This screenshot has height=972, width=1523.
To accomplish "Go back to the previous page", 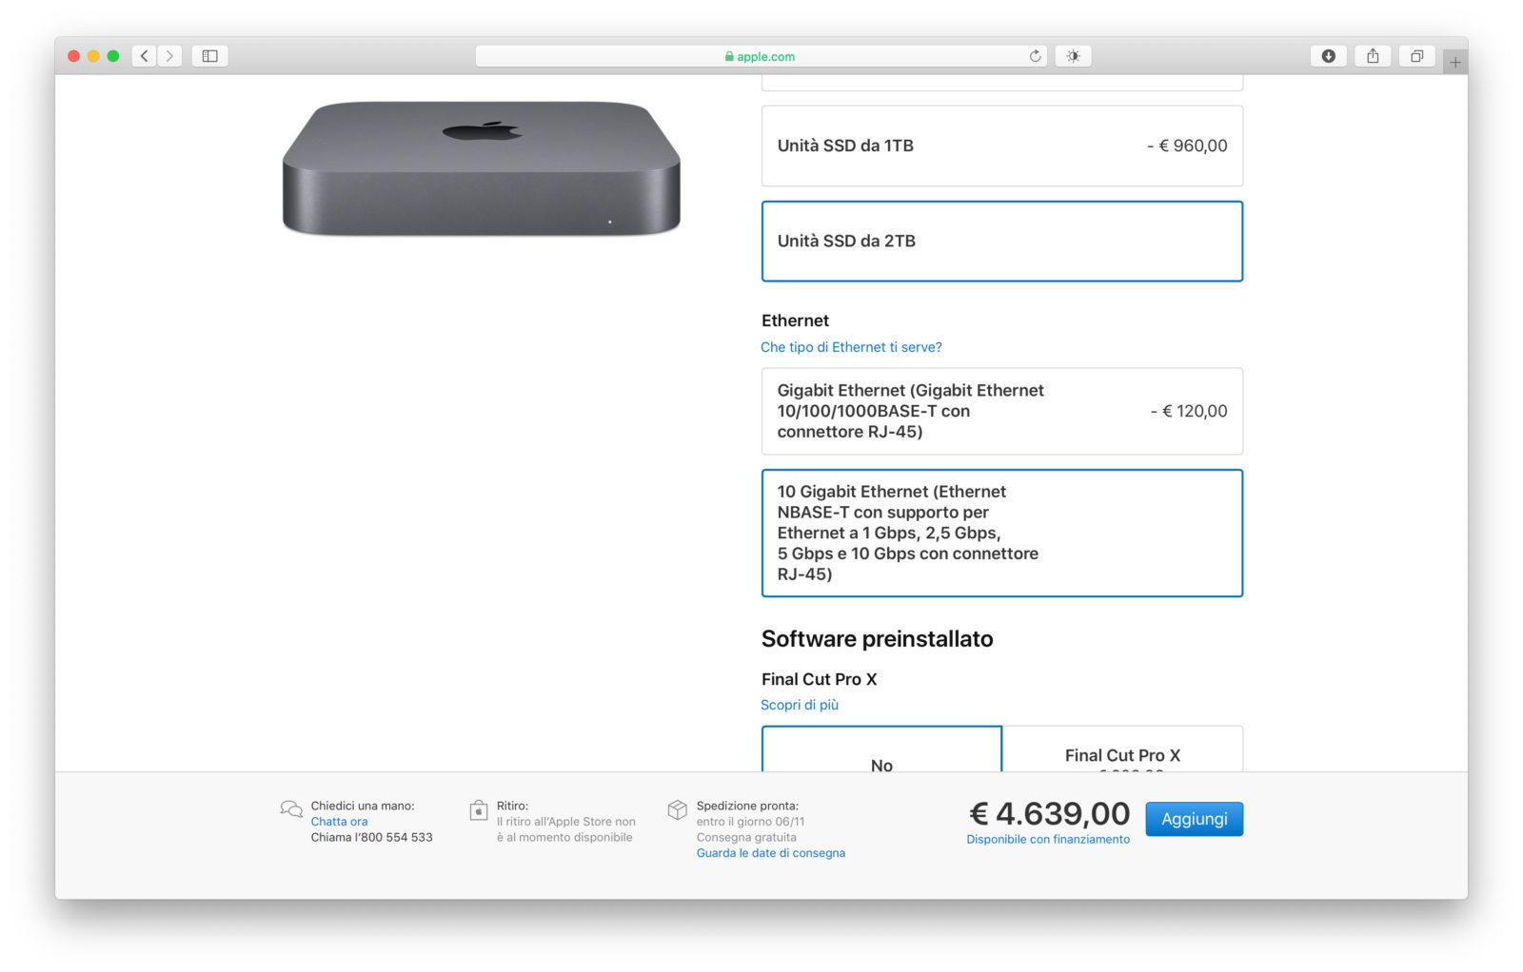I will coord(145,56).
